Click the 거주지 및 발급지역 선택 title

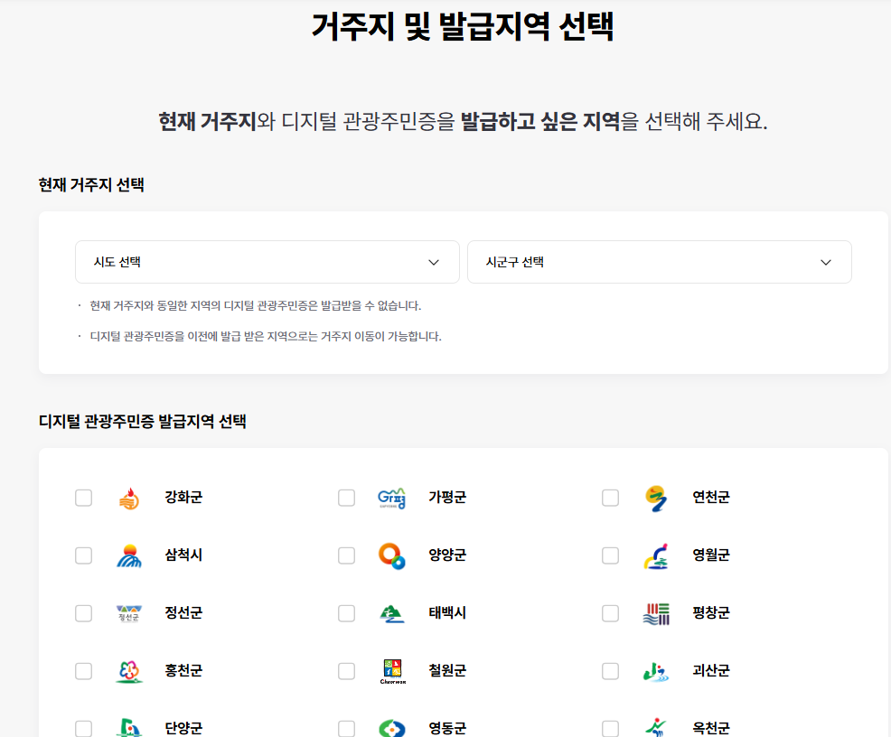tap(463, 25)
